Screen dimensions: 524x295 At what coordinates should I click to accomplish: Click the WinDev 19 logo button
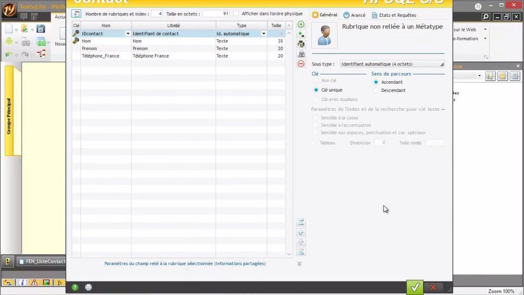[x=9, y=9]
